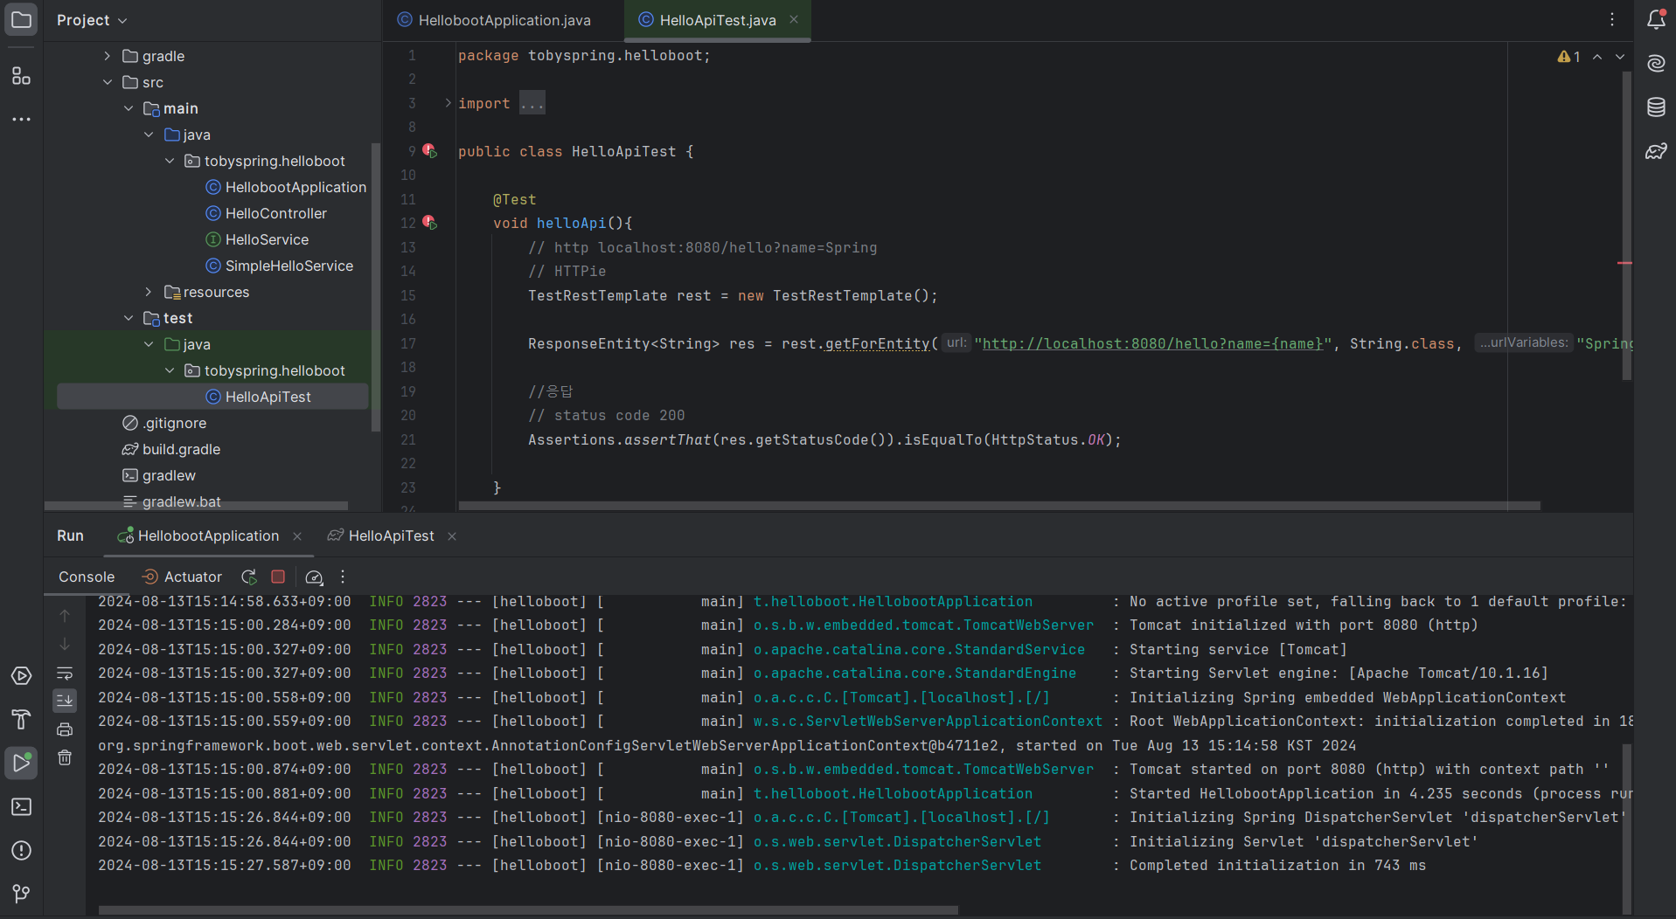Open HelloService interface in project tree
Screen dimensions: 1676x919
coord(257,239)
